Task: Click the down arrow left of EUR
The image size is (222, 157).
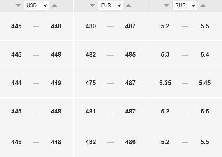Action: tap(92, 5)
